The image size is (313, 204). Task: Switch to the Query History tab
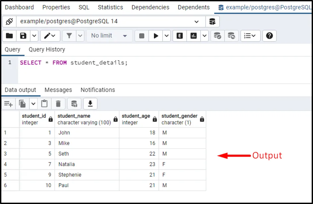pos(47,50)
